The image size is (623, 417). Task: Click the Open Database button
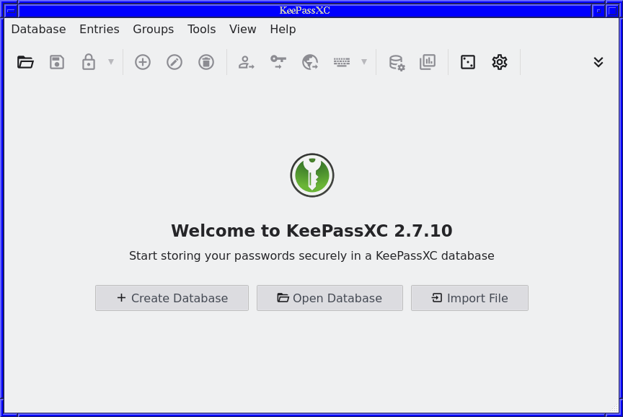330,298
